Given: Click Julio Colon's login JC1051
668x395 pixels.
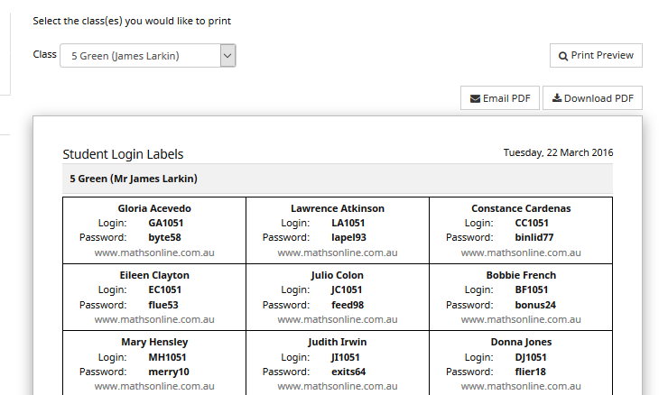Looking at the screenshot, I should (347, 289).
